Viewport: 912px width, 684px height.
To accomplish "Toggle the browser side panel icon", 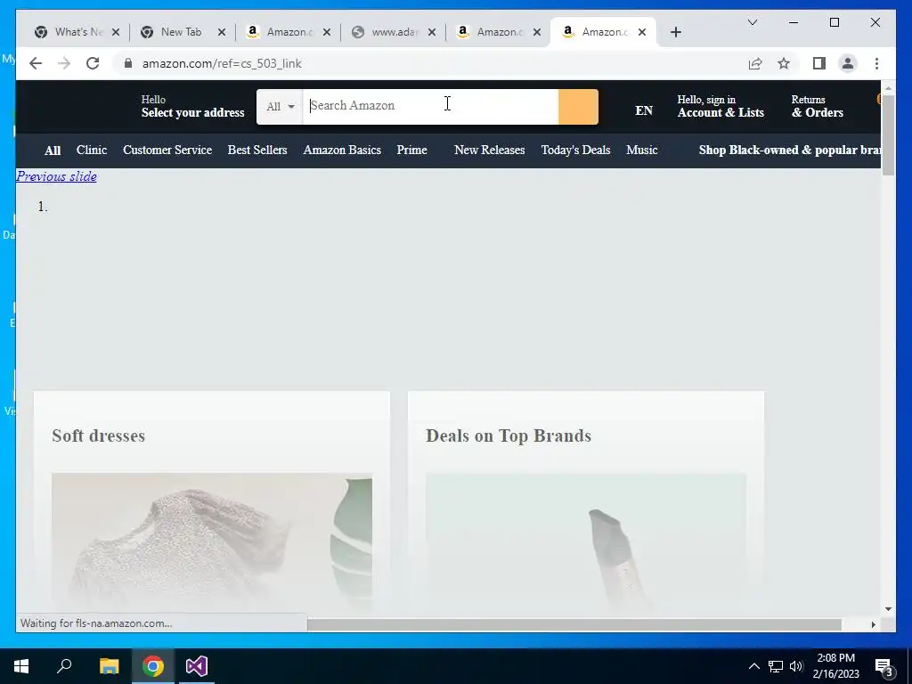I will click(819, 63).
